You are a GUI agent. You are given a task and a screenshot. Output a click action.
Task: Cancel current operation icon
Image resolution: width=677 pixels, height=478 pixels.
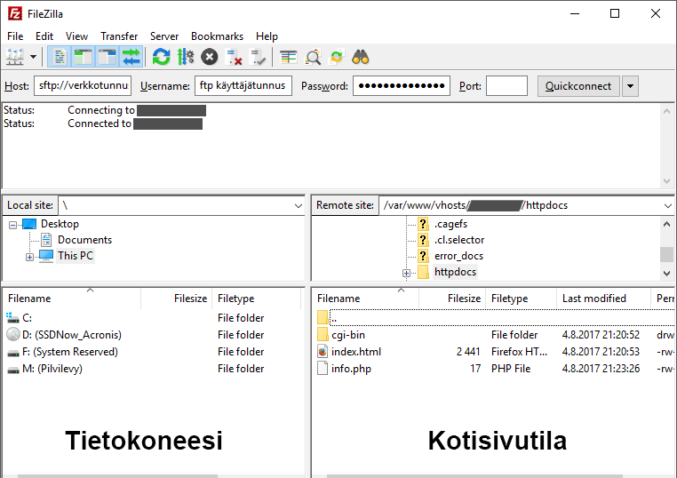pyautogui.click(x=210, y=57)
